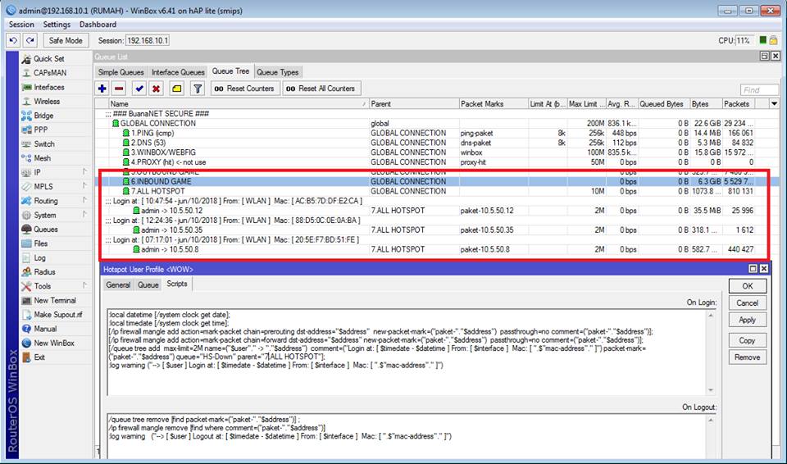This screenshot has width=787, height=464.
Task: Select GLOBAL CONNECTION queue row
Action: tap(432, 124)
